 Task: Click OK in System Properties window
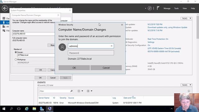click(x=40, y=78)
